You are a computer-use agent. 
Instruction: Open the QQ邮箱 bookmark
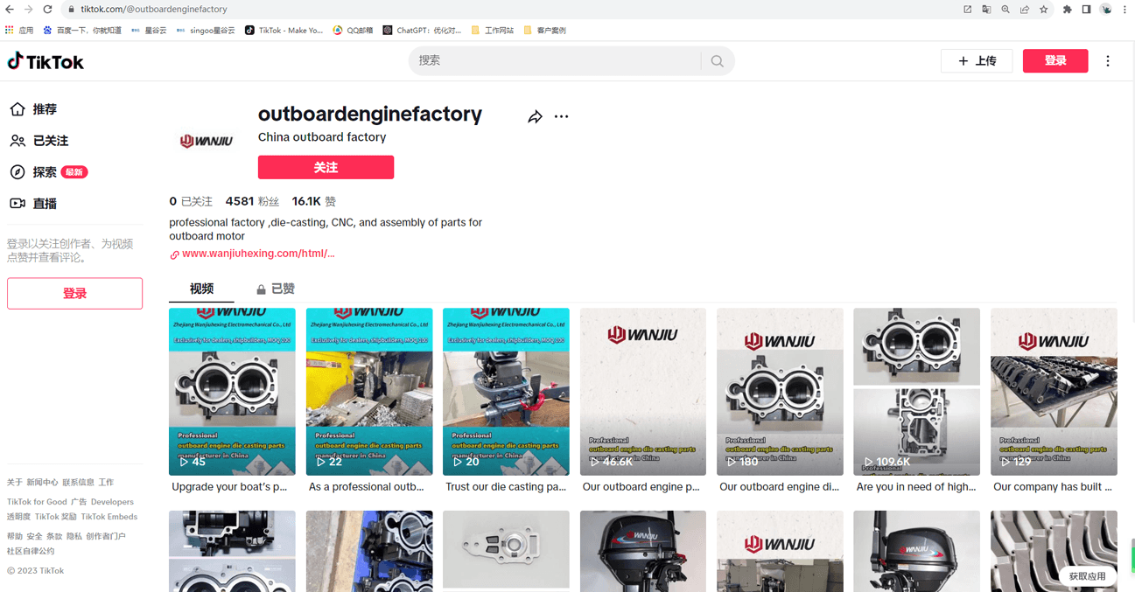(353, 30)
